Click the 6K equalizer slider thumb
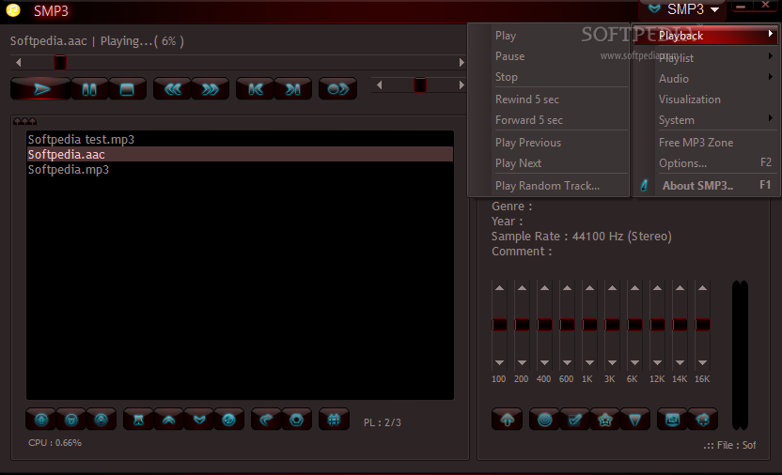This screenshot has height=475, width=782. click(x=634, y=325)
